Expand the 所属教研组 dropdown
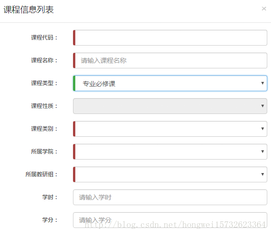Screen dimensions: 271x234 (x=170, y=174)
